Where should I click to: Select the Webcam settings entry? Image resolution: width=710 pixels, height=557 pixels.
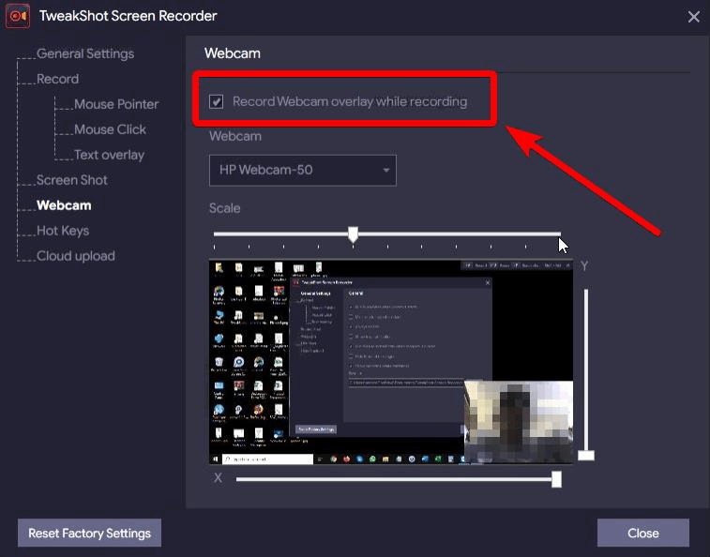[x=64, y=205]
